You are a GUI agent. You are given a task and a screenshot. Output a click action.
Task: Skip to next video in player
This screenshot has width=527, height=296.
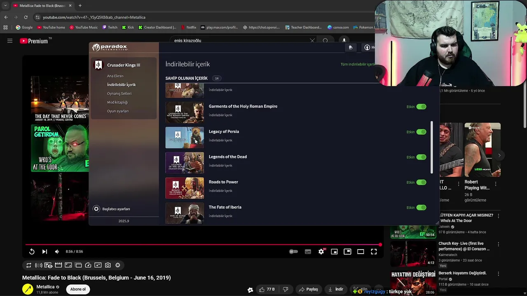44,252
